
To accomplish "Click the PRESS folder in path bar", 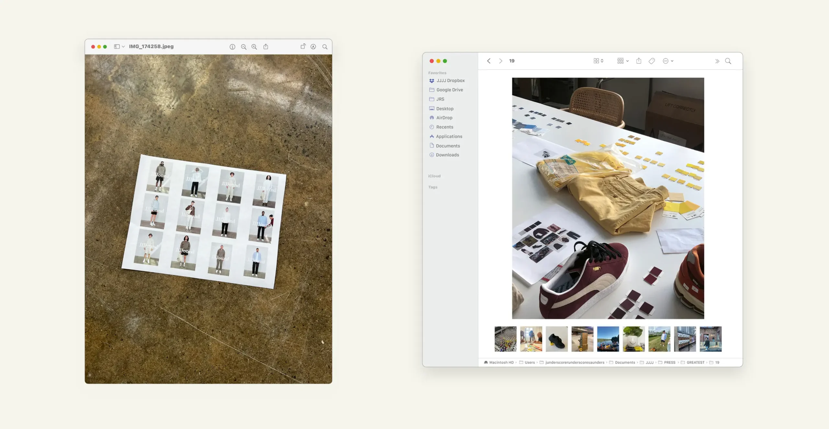I will [x=669, y=362].
